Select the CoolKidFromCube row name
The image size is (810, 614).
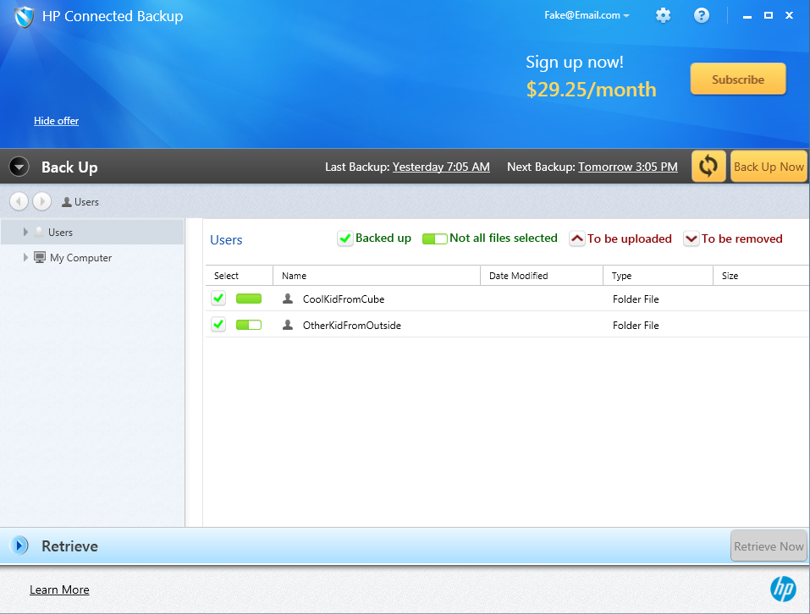point(344,299)
